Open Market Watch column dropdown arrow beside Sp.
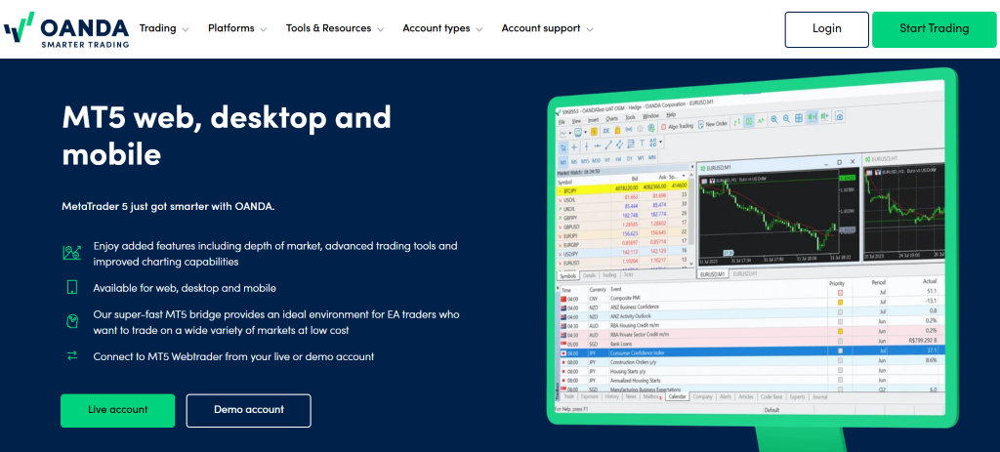1000x452 pixels. (684, 176)
